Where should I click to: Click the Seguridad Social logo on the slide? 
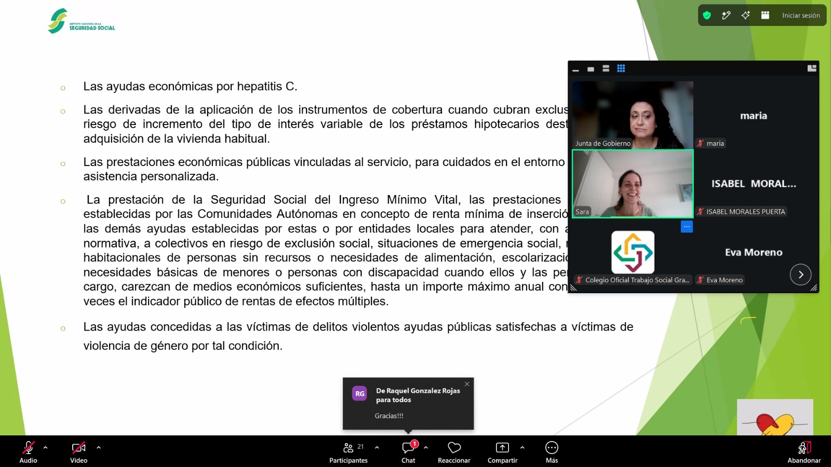82,21
